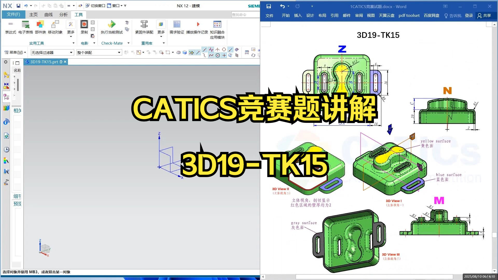
Task: Expand the 重用库 group arrow
Action: point(164,43)
